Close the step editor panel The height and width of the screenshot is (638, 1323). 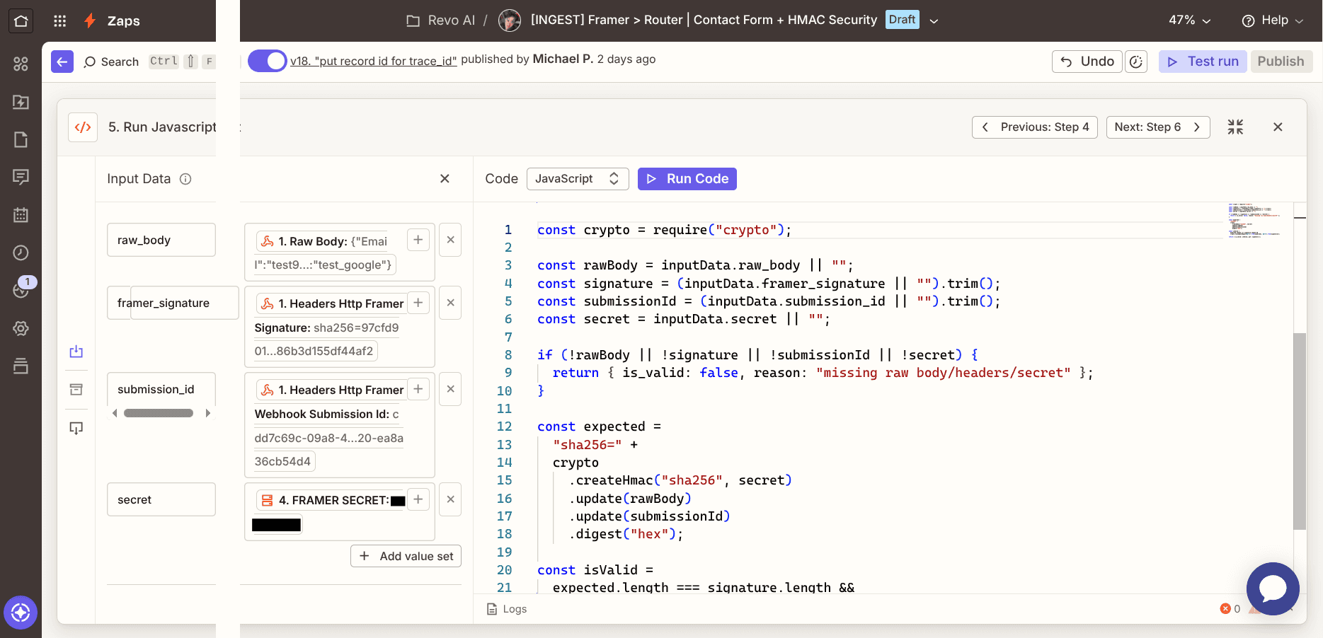coord(1278,127)
